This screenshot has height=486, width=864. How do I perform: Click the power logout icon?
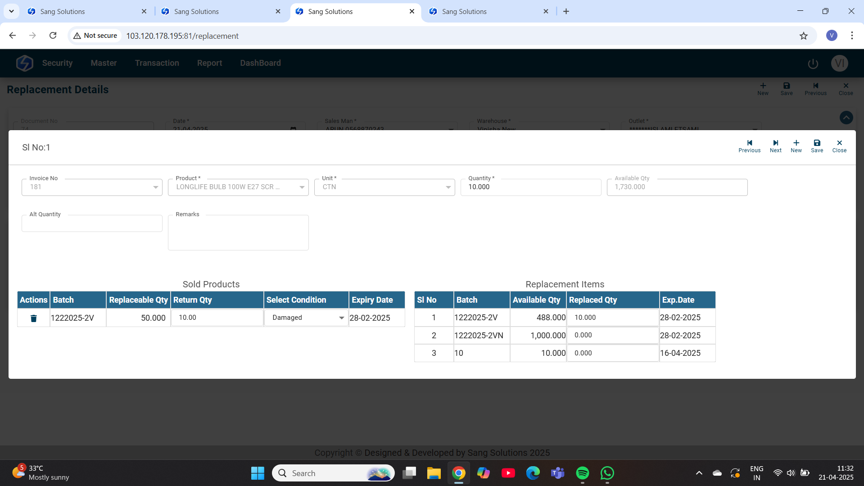[x=813, y=64]
